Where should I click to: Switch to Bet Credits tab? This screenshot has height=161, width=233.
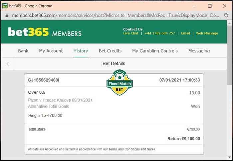tap(110, 51)
